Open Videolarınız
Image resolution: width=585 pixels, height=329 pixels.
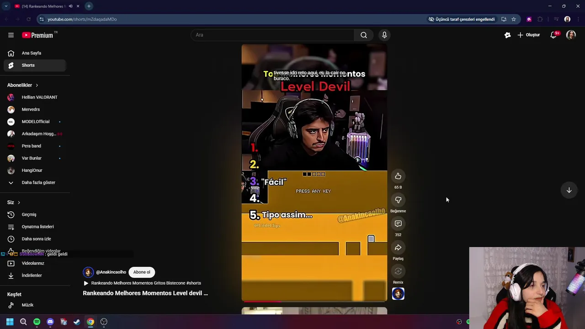(x=35, y=263)
